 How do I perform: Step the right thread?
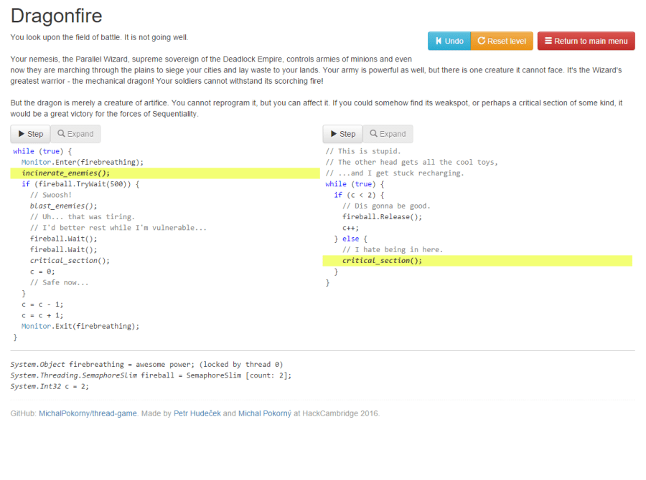click(343, 134)
